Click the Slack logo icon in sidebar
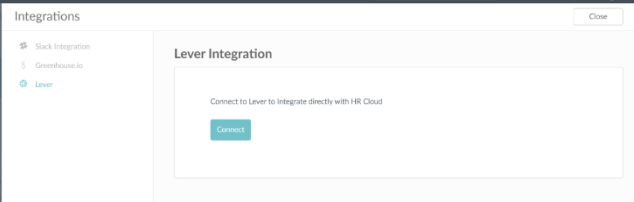The width and height of the screenshot is (634, 202). pos(23,46)
